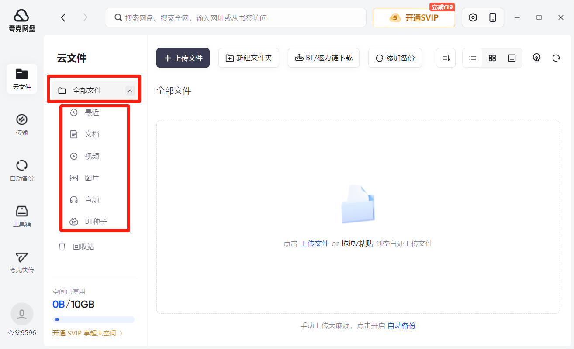Switch to large preview view
This screenshot has width=574, height=349.
(x=512, y=58)
